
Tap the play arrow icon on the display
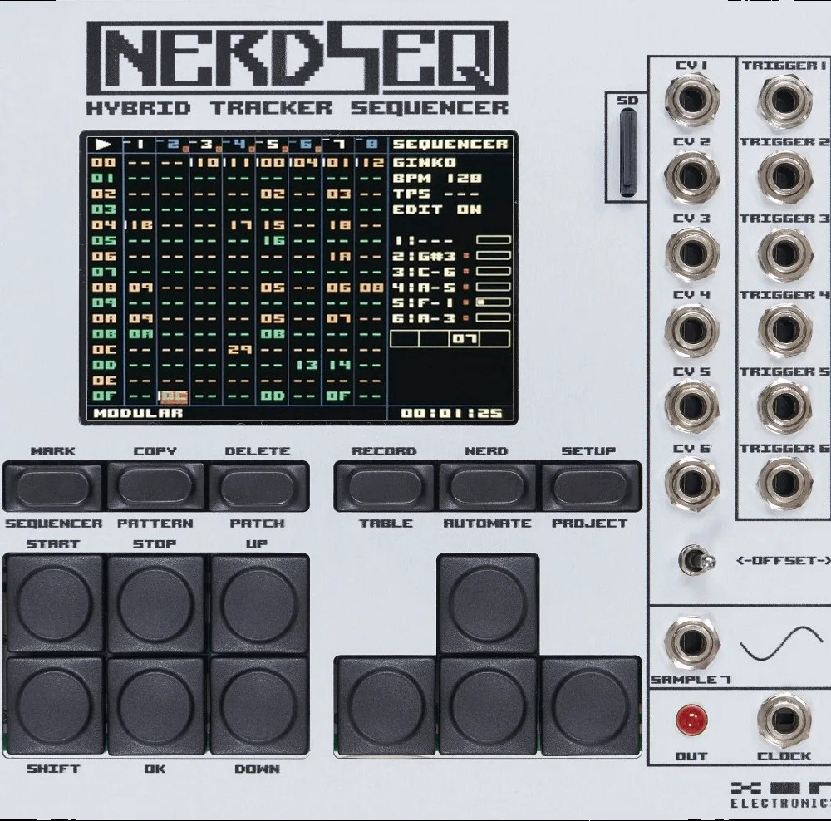(x=103, y=144)
